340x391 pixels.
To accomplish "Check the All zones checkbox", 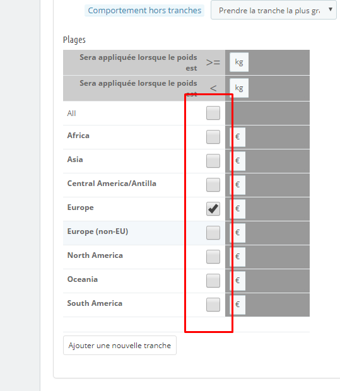I will point(213,113).
